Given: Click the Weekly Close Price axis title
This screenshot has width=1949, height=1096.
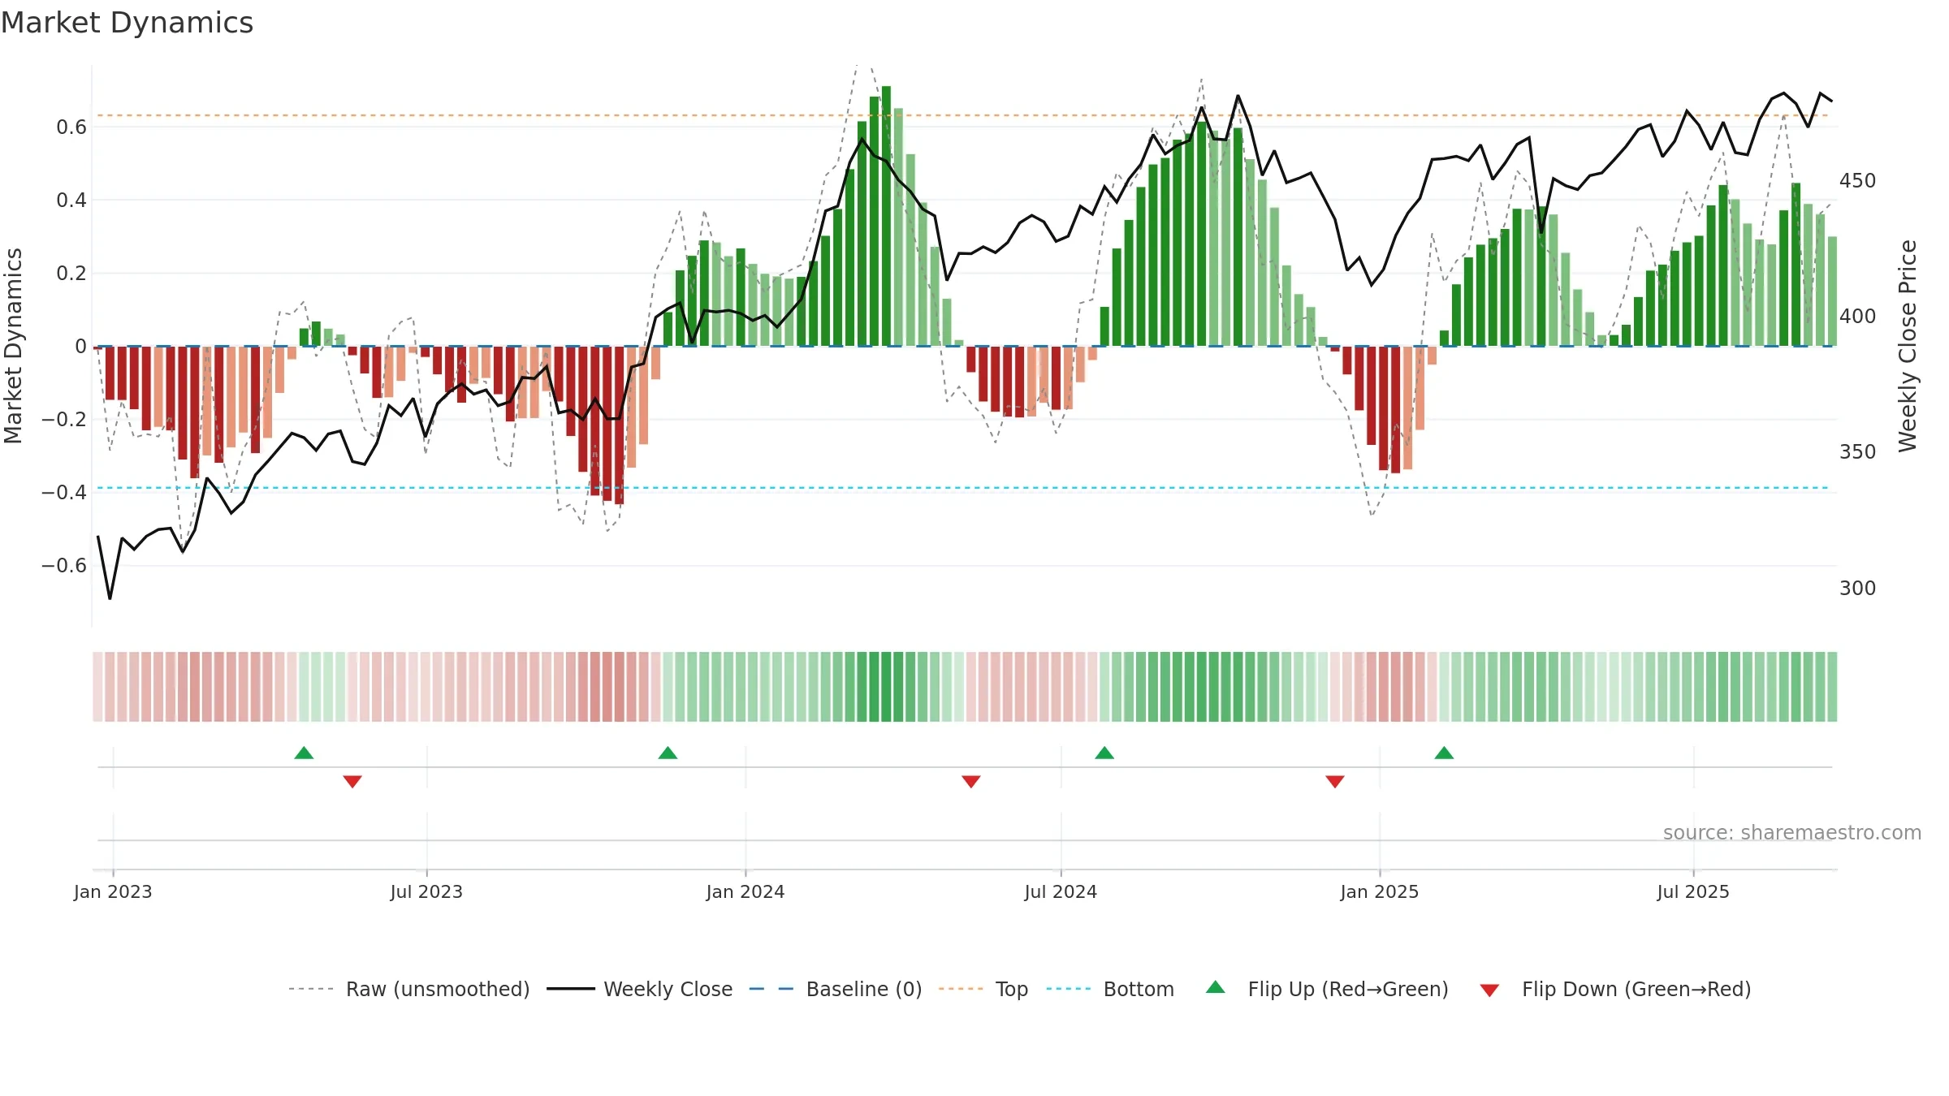Looking at the screenshot, I should pos(1908,346).
